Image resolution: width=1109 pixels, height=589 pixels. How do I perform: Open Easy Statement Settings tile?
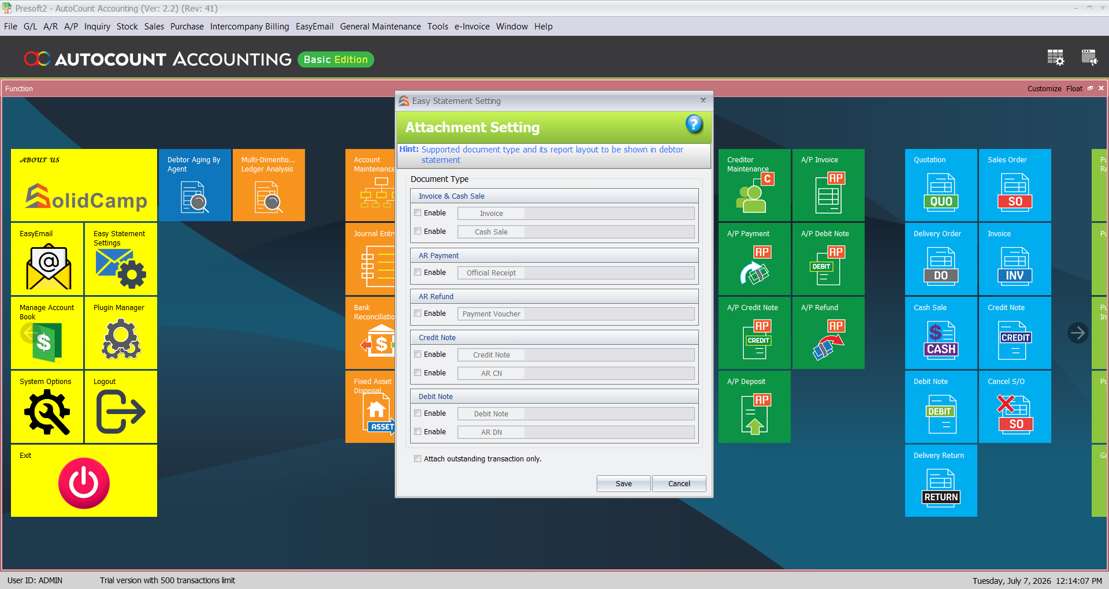pos(121,259)
